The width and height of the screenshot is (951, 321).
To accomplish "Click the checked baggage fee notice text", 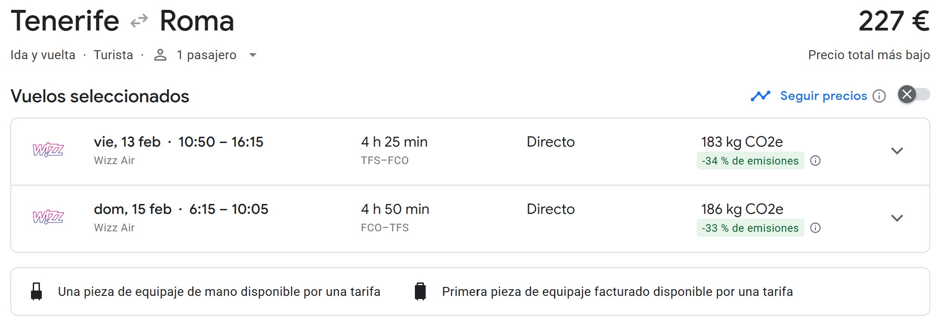I will pos(617,292).
